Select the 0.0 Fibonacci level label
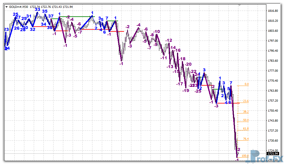 (247, 84)
